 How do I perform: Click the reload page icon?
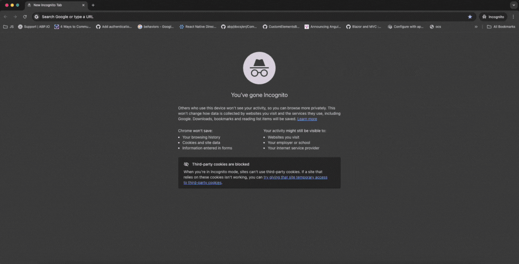click(x=25, y=17)
